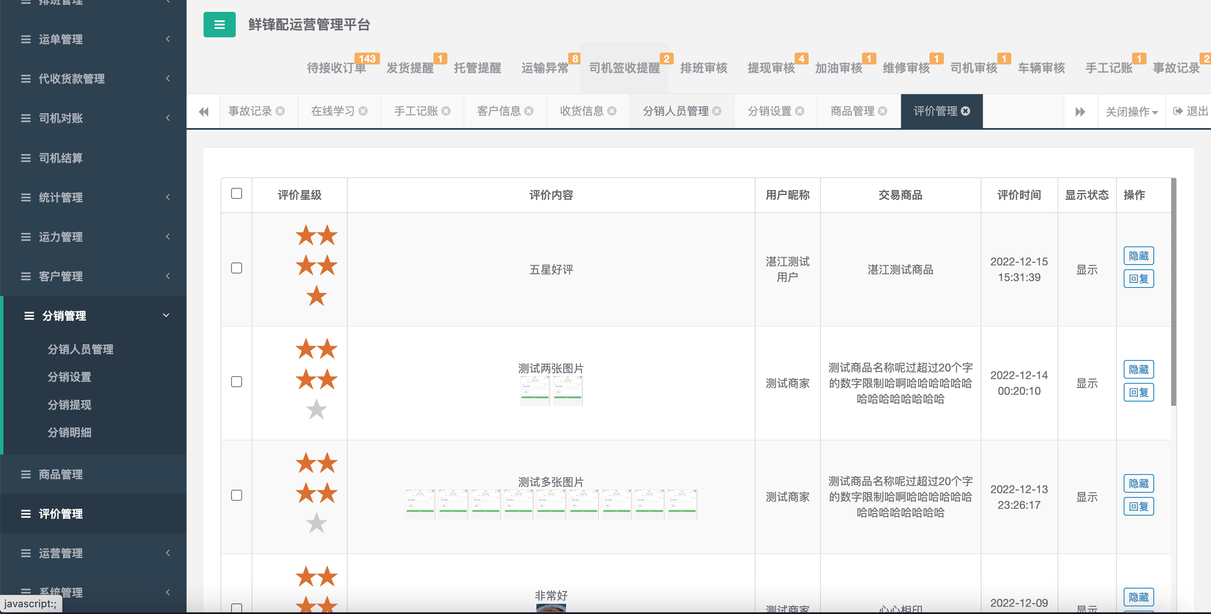The image size is (1211, 614).
Task: Click the gray star in 测试两张图片 row
Action: (x=316, y=410)
